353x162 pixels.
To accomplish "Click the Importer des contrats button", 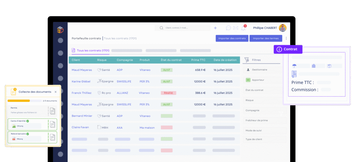I will pos(232,39).
